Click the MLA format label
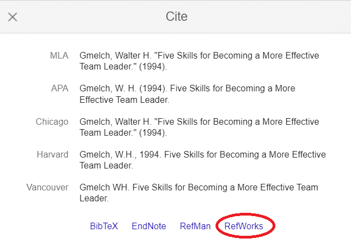 click(x=59, y=56)
